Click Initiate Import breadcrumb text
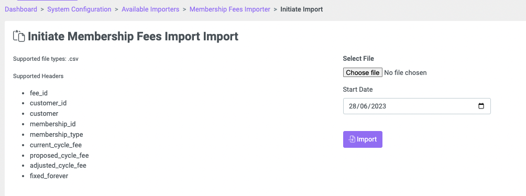The image size is (526, 196). coord(302,9)
